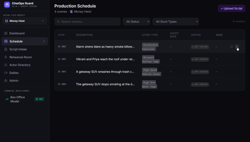Click the Wirework Rooftop Jump stunt tag
The width and height of the screenshot is (250, 142).
(151, 59)
